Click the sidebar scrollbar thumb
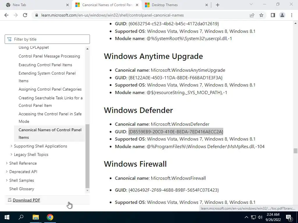Image resolution: width=298 pixels, height=223 pixels. [87, 156]
